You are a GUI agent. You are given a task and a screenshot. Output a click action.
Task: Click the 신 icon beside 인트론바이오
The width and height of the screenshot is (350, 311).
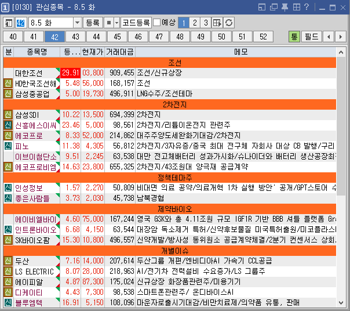click(x=8, y=230)
